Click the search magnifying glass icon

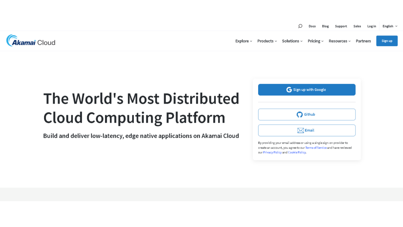tap(300, 26)
